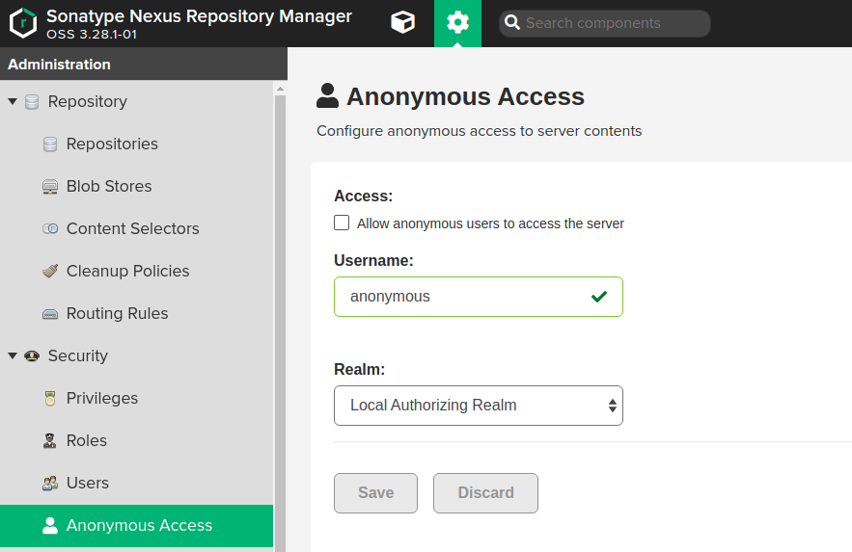Open the Users menu item
This screenshot has height=552, width=852.
(87, 484)
